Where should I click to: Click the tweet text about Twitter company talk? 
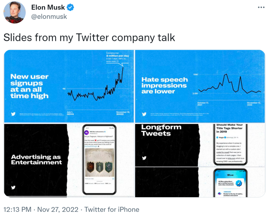89,37
